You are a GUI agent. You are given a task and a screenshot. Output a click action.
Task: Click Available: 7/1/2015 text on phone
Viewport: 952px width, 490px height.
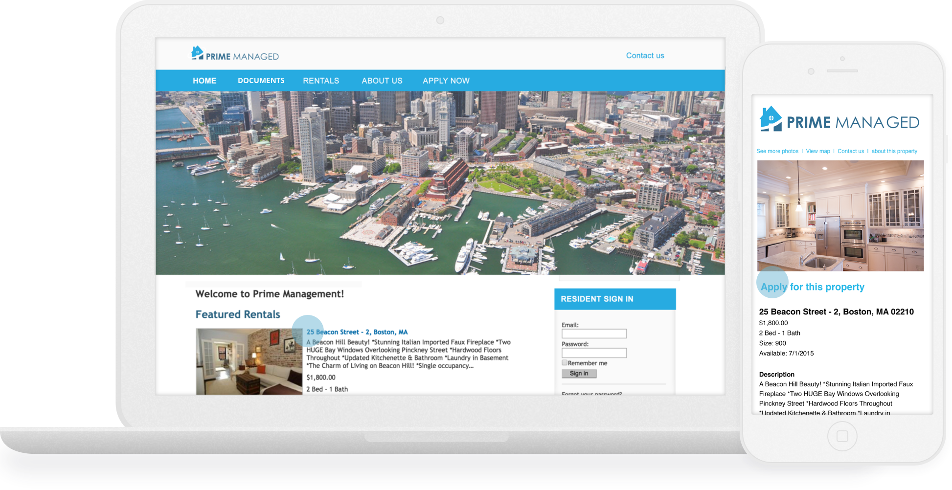786,353
